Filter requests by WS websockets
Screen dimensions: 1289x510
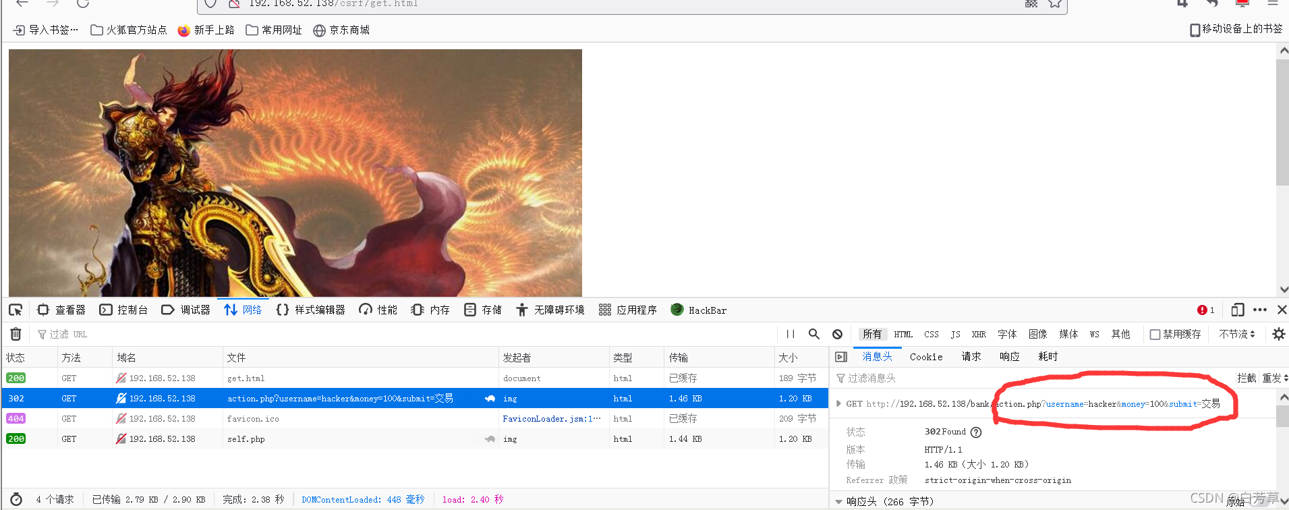coord(1094,334)
